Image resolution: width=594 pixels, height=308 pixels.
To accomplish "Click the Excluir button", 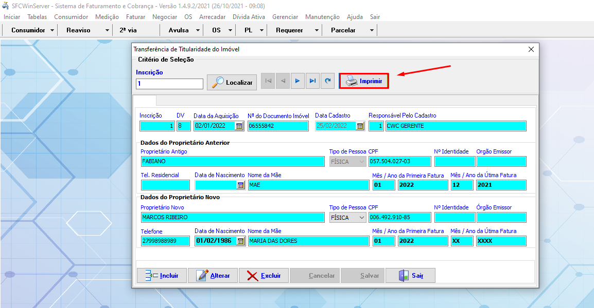I will [264, 276].
